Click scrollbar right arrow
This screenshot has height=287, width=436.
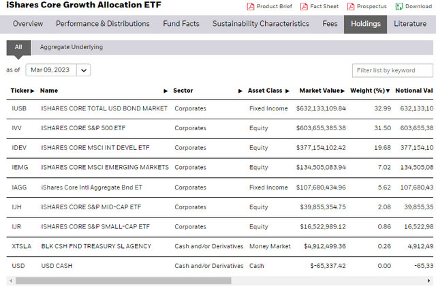pyautogui.click(x=429, y=281)
